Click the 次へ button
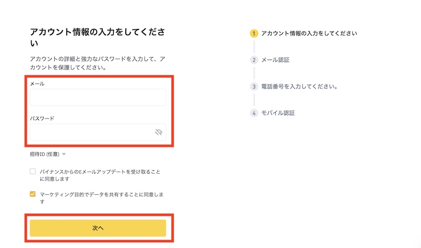 click(x=98, y=228)
